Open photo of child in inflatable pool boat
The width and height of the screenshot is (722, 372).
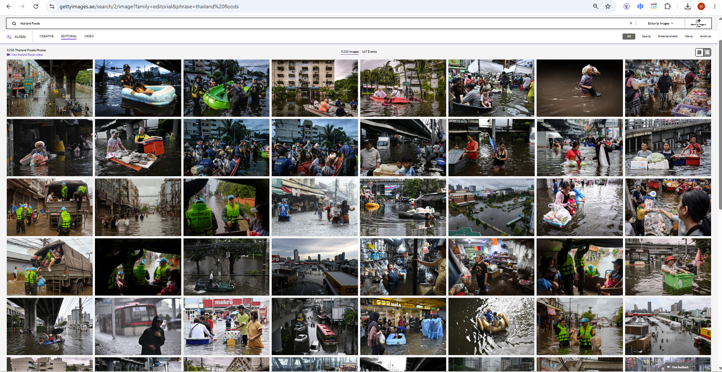click(x=138, y=88)
